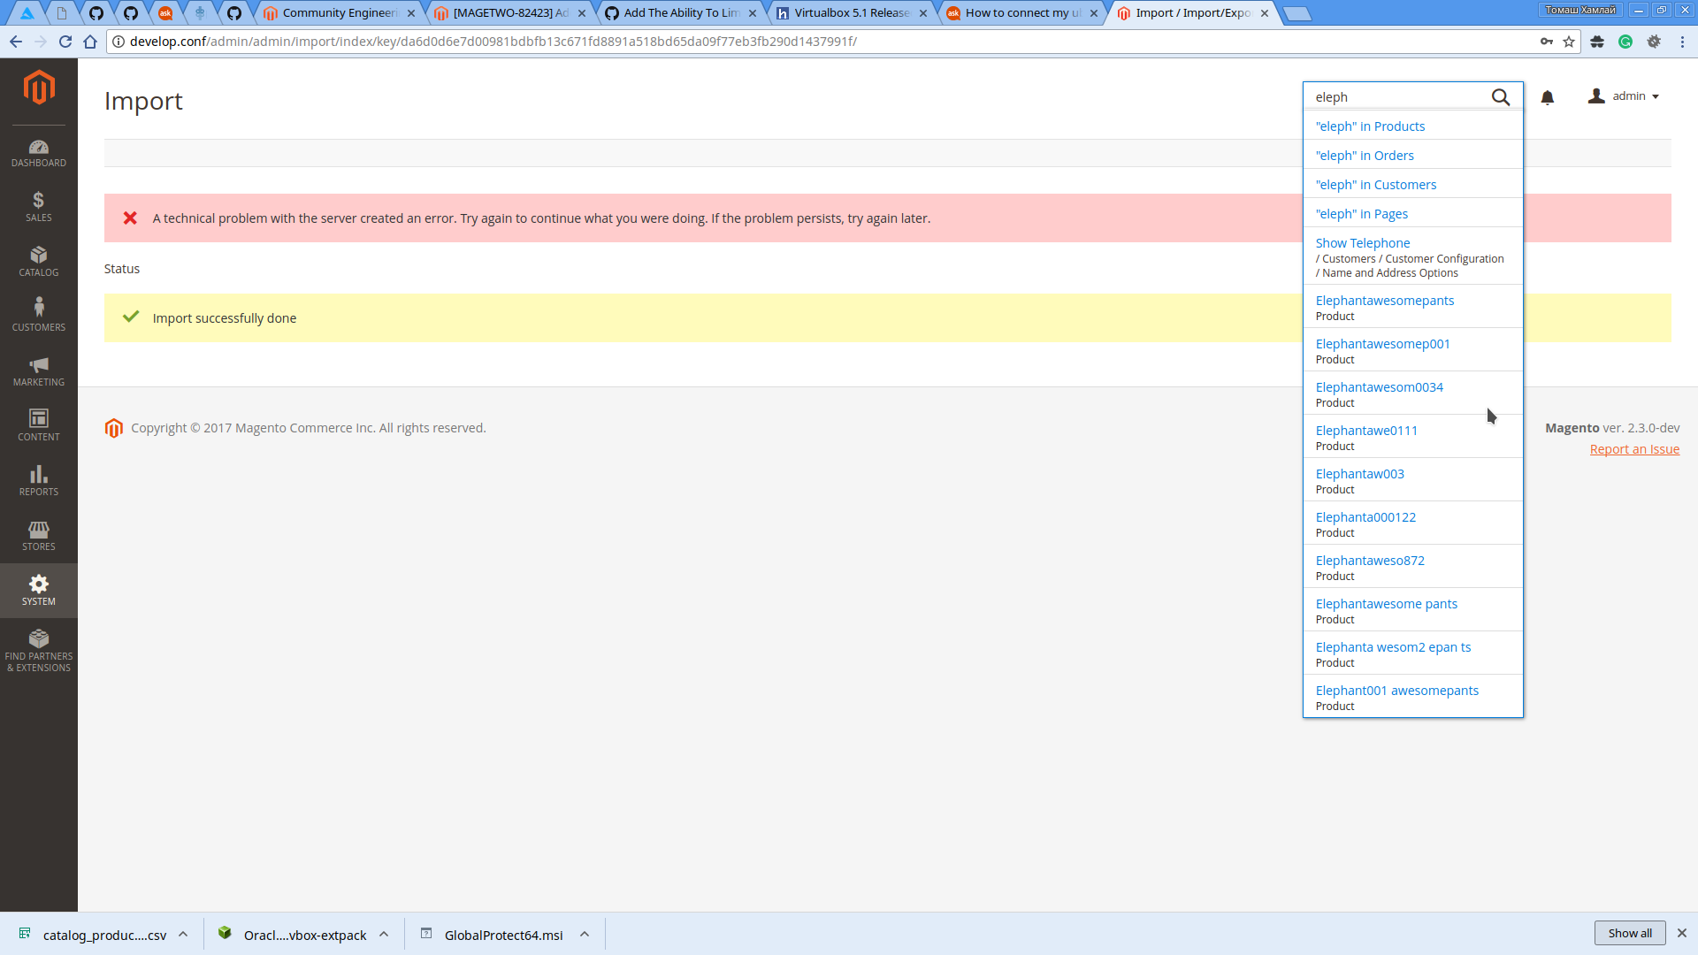Click the browser back arrow
Screen dimensions: 1698x955
(x=16, y=42)
